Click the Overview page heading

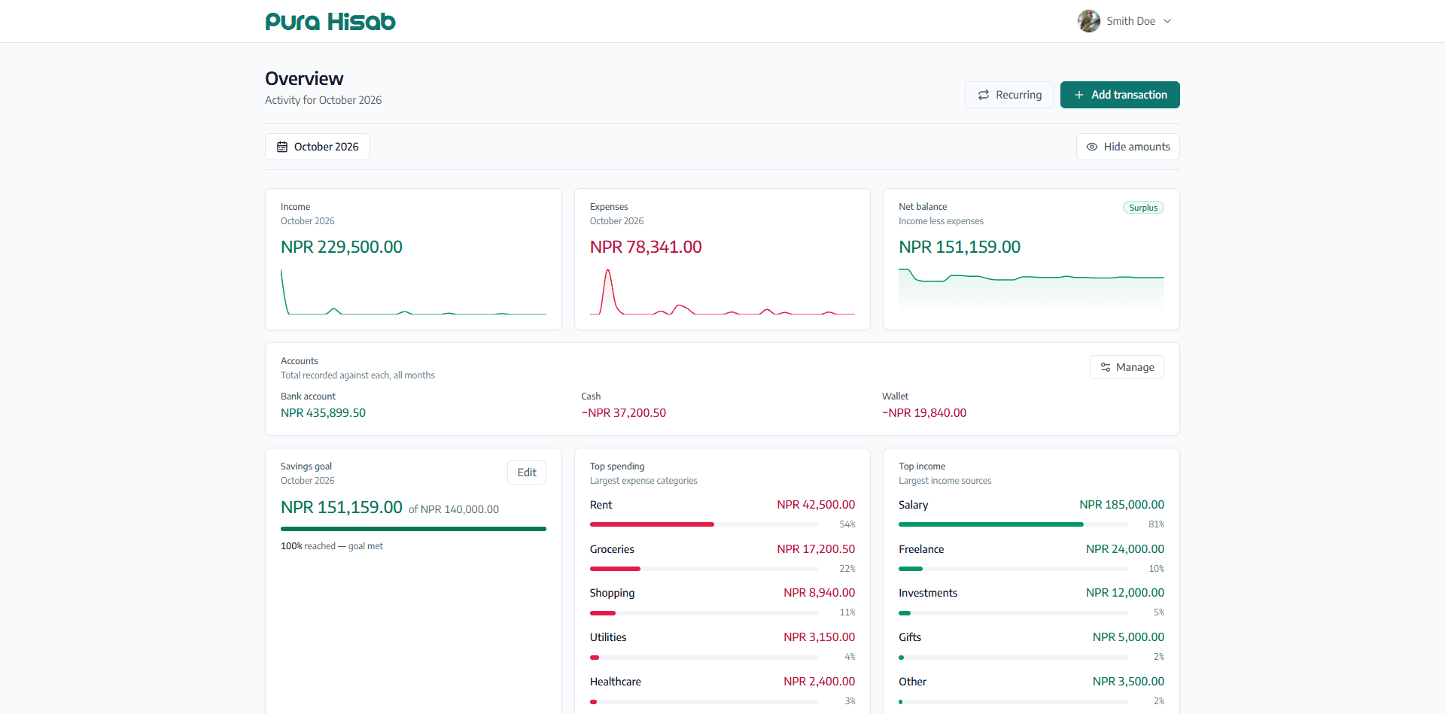[x=304, y=79]
